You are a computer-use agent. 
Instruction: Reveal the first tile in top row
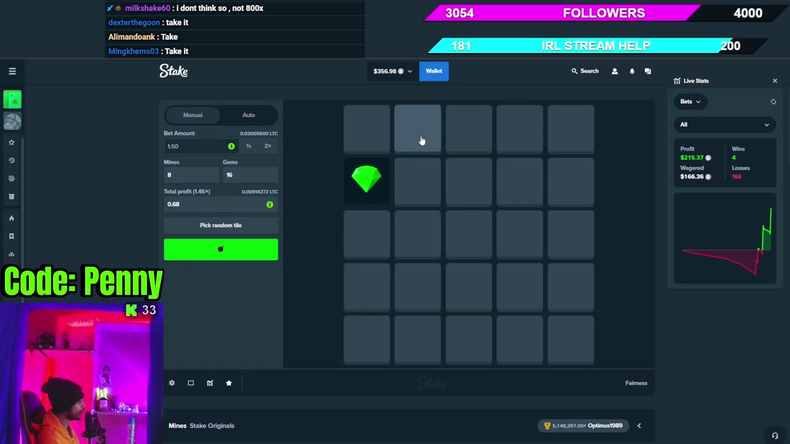pos(367,128)
